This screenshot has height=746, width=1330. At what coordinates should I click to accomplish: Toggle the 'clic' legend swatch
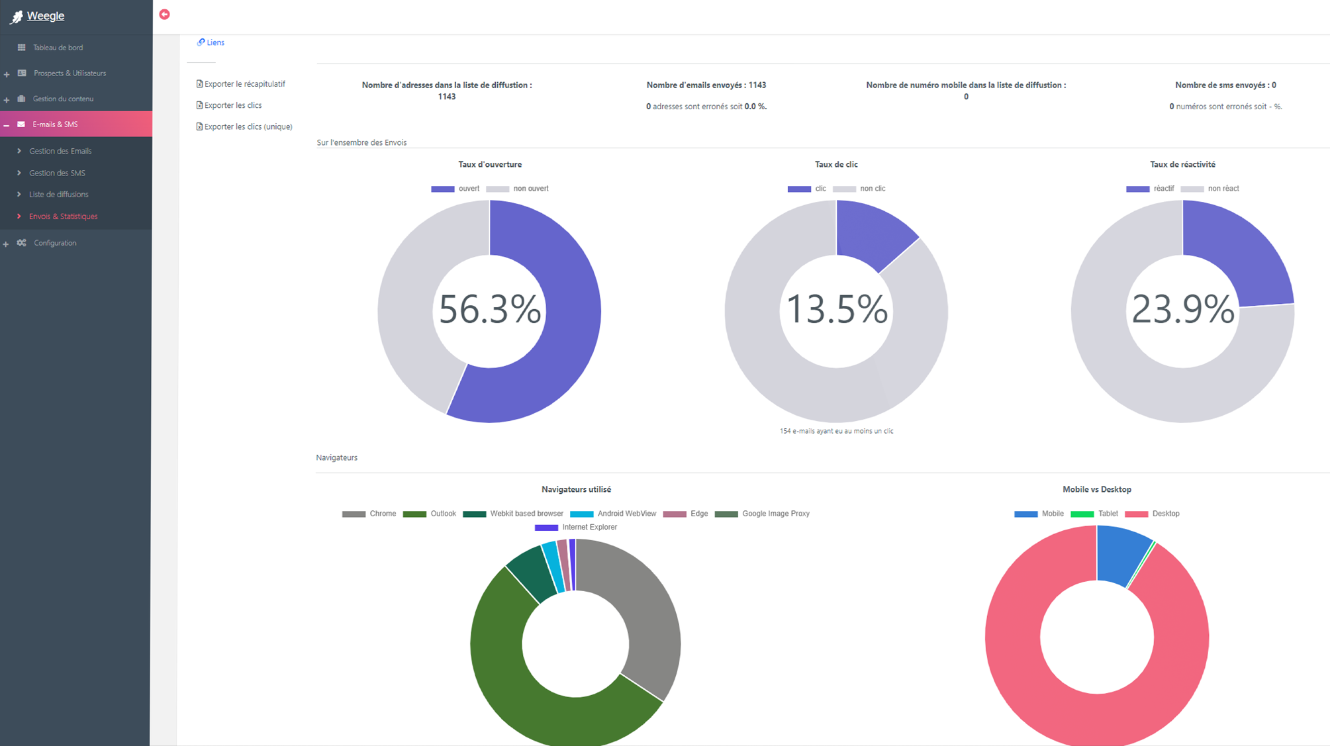coord(799,189)
